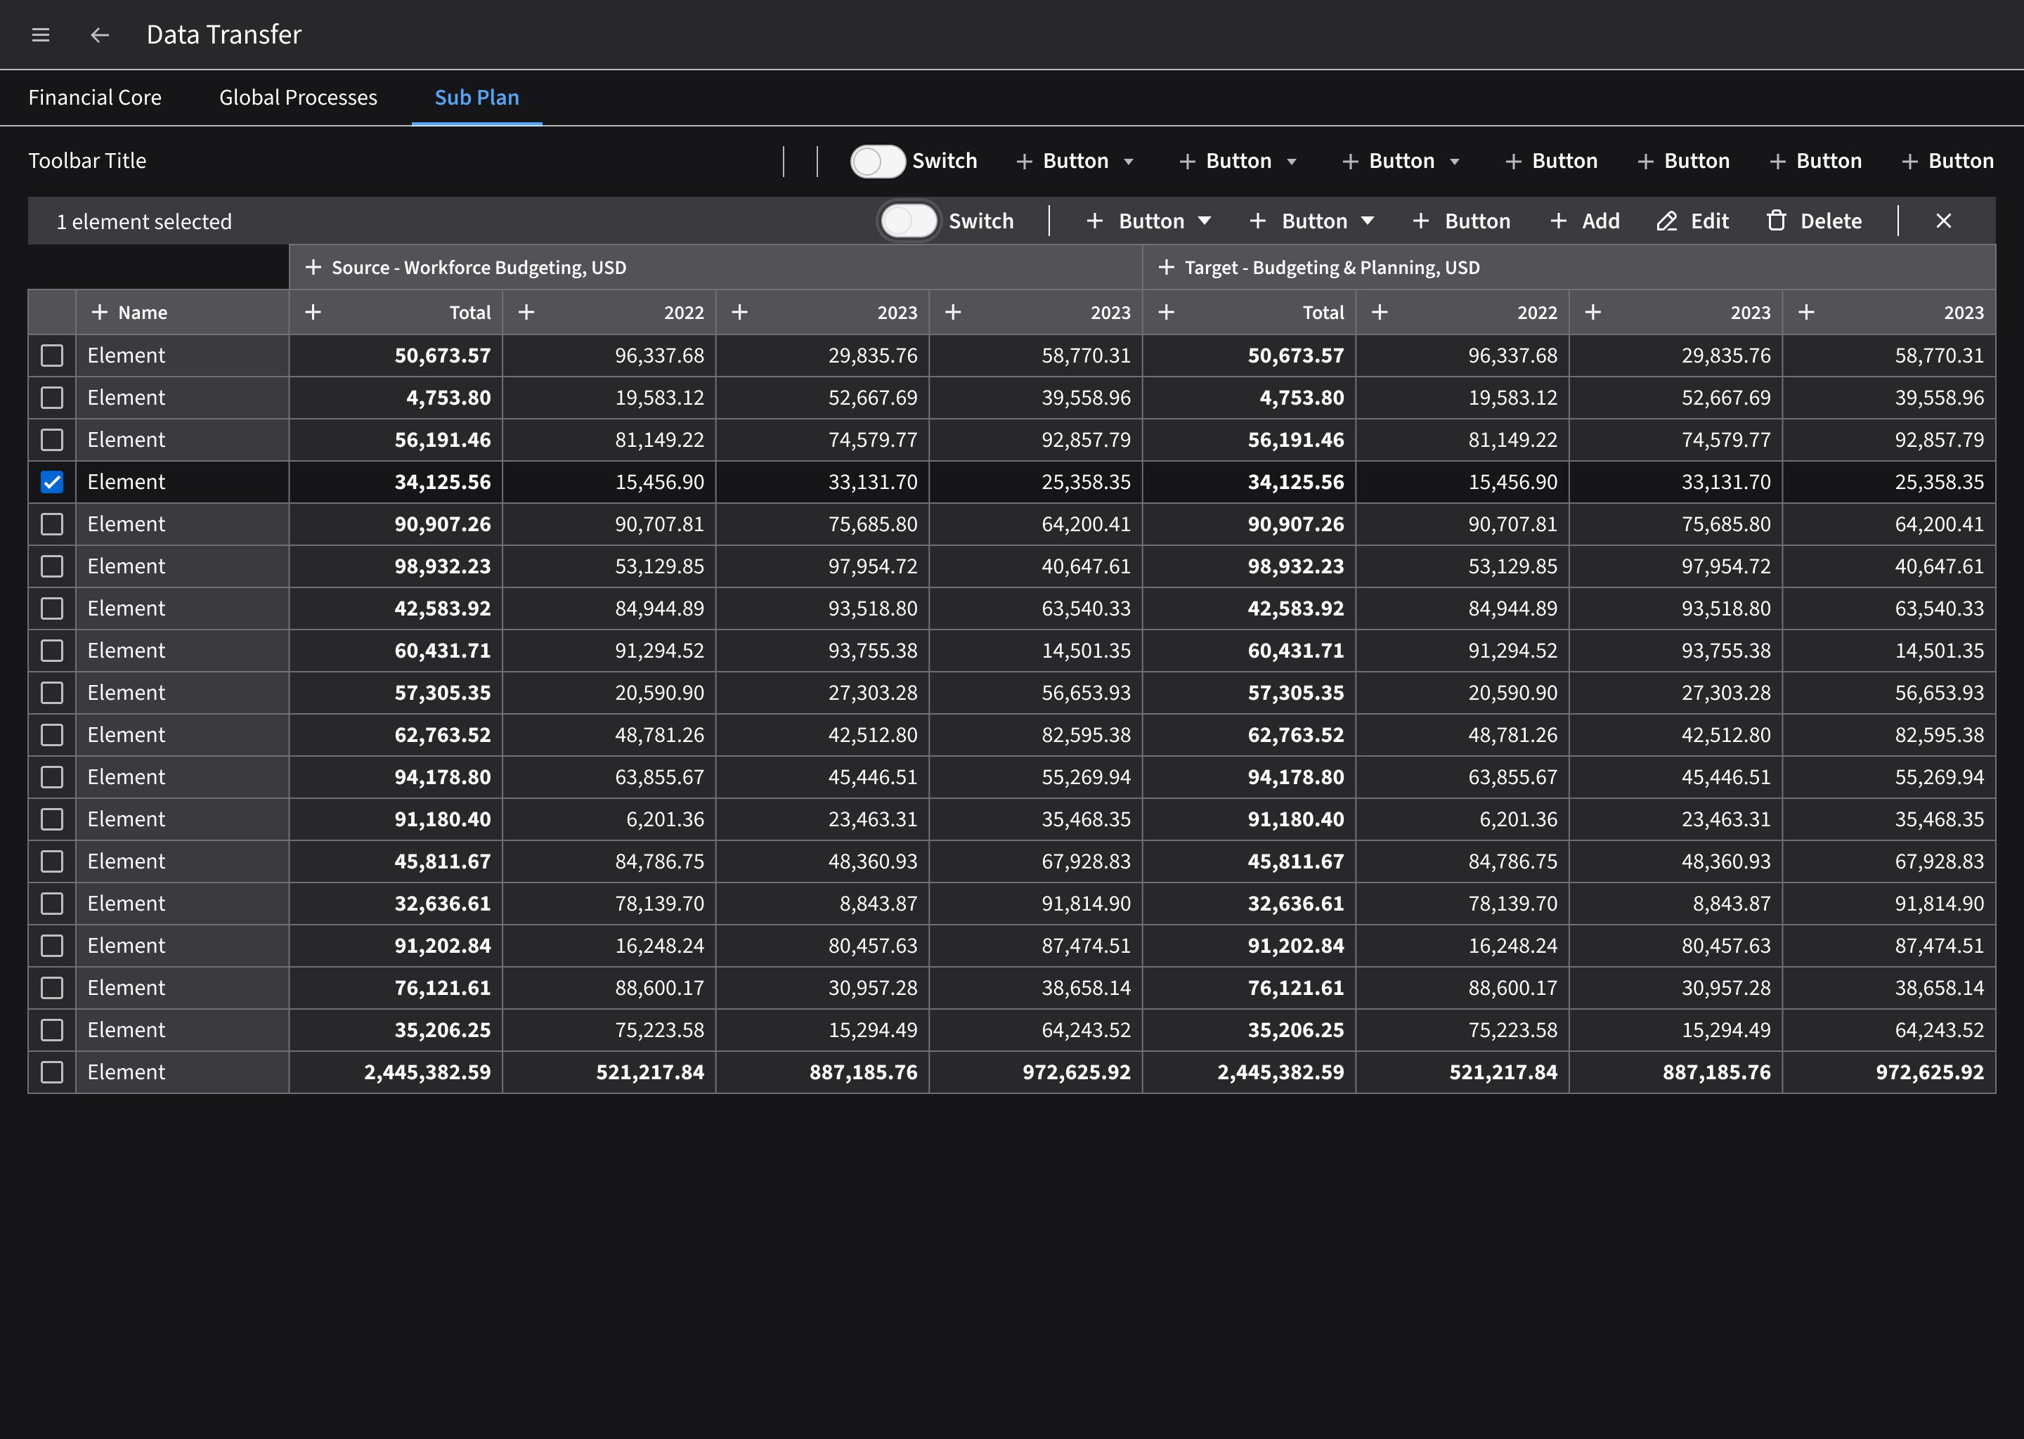Click the pencil Edit icon
The width and height of the screenshot is (2024, 1439).
click(1667, 221)
